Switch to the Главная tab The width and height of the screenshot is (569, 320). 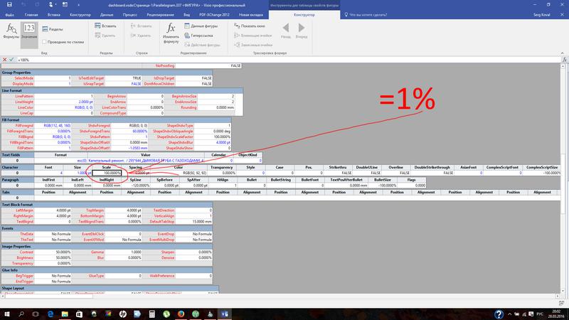click(x=31, y=14)
